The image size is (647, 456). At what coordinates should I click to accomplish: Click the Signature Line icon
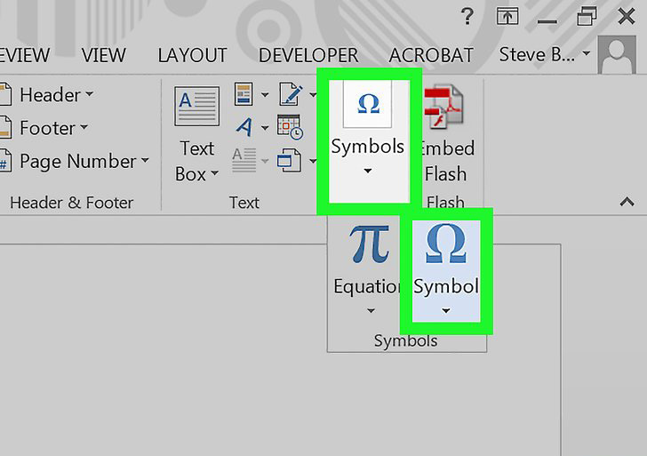291,93
